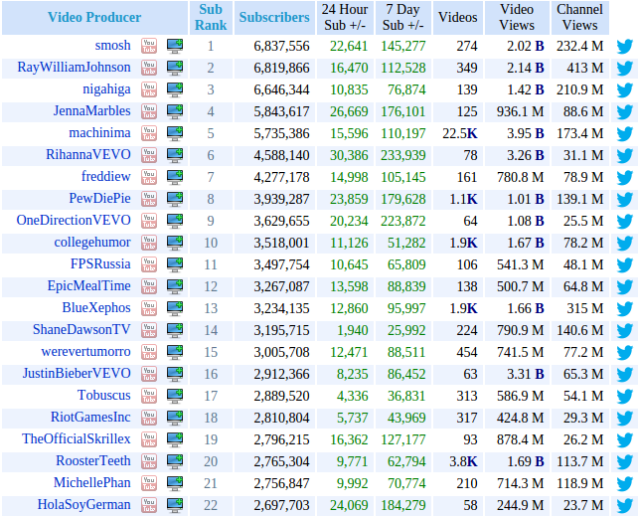The width and height of the screenshot is (638, 516).
Task: Click monitor icon in smosh row
Action: point(175,46)
